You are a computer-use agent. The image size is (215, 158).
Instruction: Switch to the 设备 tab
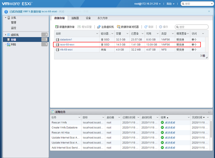tap(88, 18)
